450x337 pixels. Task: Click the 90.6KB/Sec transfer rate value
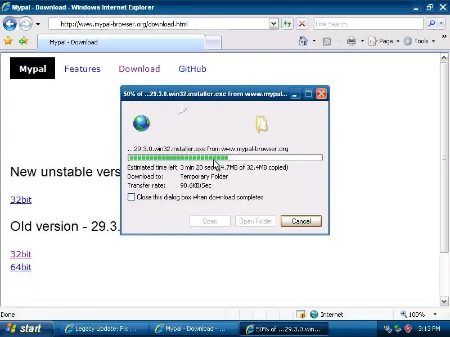coord(196,185)
